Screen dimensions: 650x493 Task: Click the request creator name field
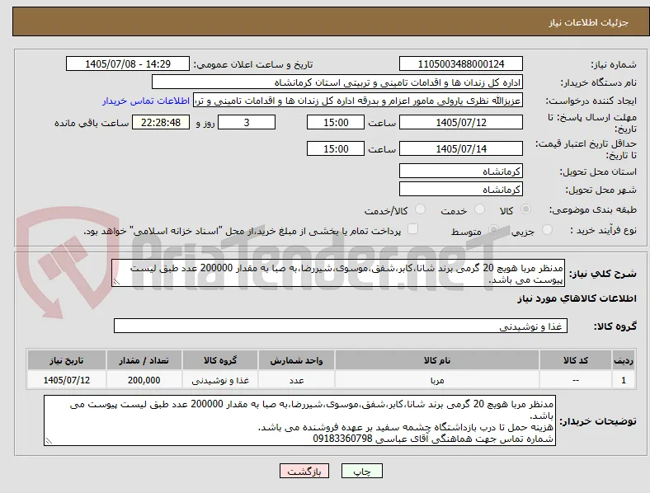click(358, 101)
